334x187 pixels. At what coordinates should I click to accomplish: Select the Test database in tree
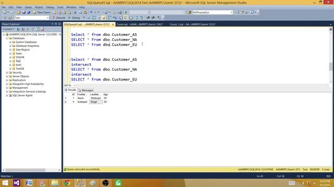18,61
